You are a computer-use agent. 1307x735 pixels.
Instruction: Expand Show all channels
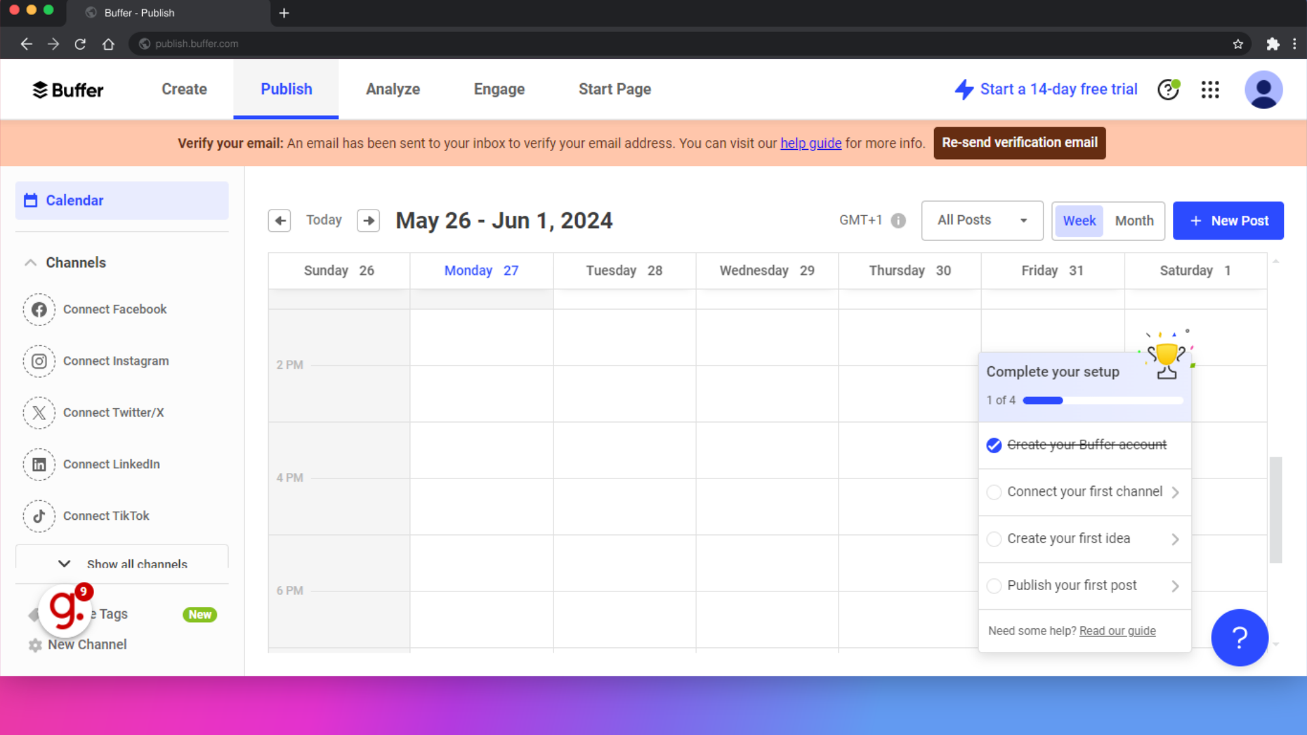pyautogui.click(x=123, y=563)
